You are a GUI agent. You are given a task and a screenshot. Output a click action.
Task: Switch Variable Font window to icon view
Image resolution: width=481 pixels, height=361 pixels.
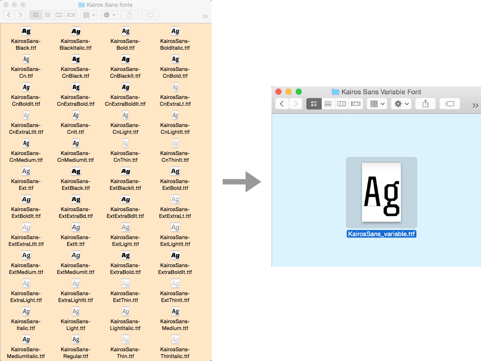314,104
